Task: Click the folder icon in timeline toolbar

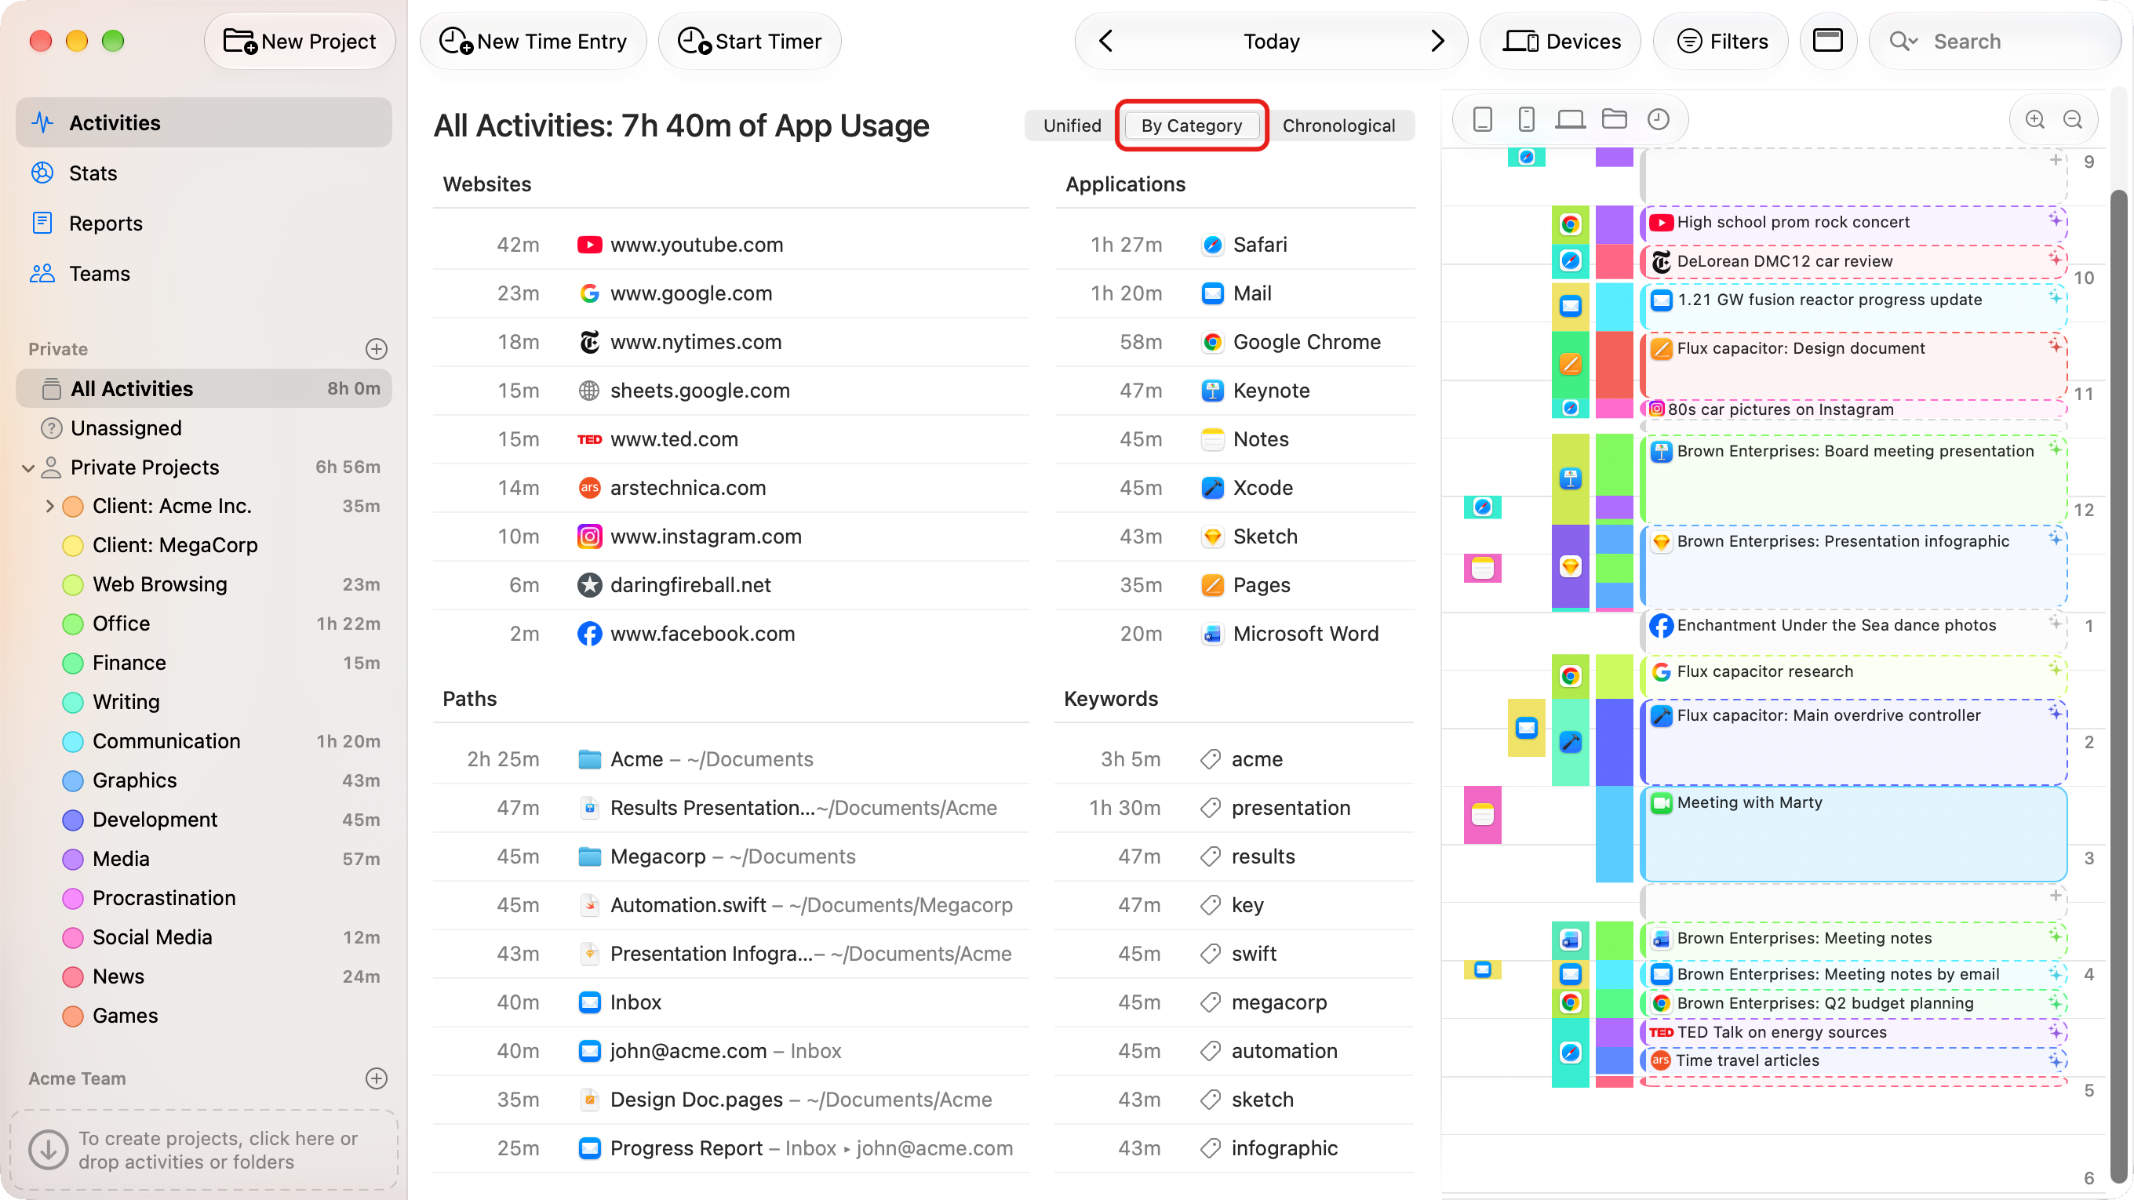Action: (x=1615, y=119)
